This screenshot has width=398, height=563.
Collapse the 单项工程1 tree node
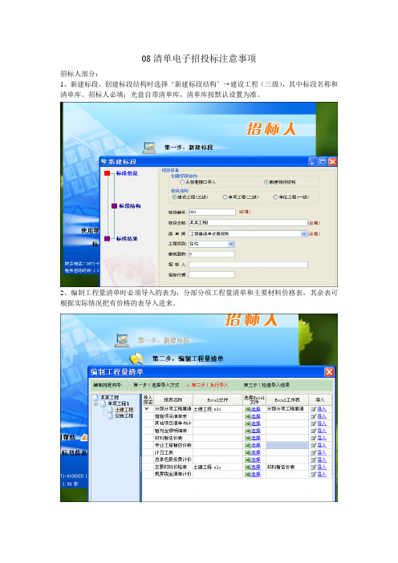(x=96, y=403)
